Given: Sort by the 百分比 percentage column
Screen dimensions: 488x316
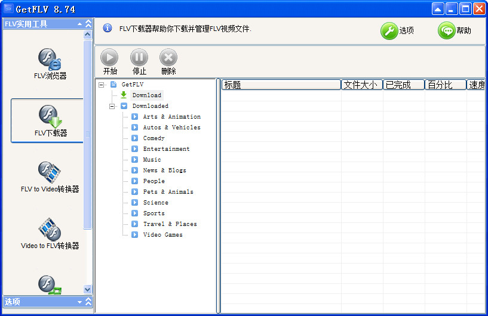Looking at the screenshot, I should pyautogui.click(x=446, y=85).
